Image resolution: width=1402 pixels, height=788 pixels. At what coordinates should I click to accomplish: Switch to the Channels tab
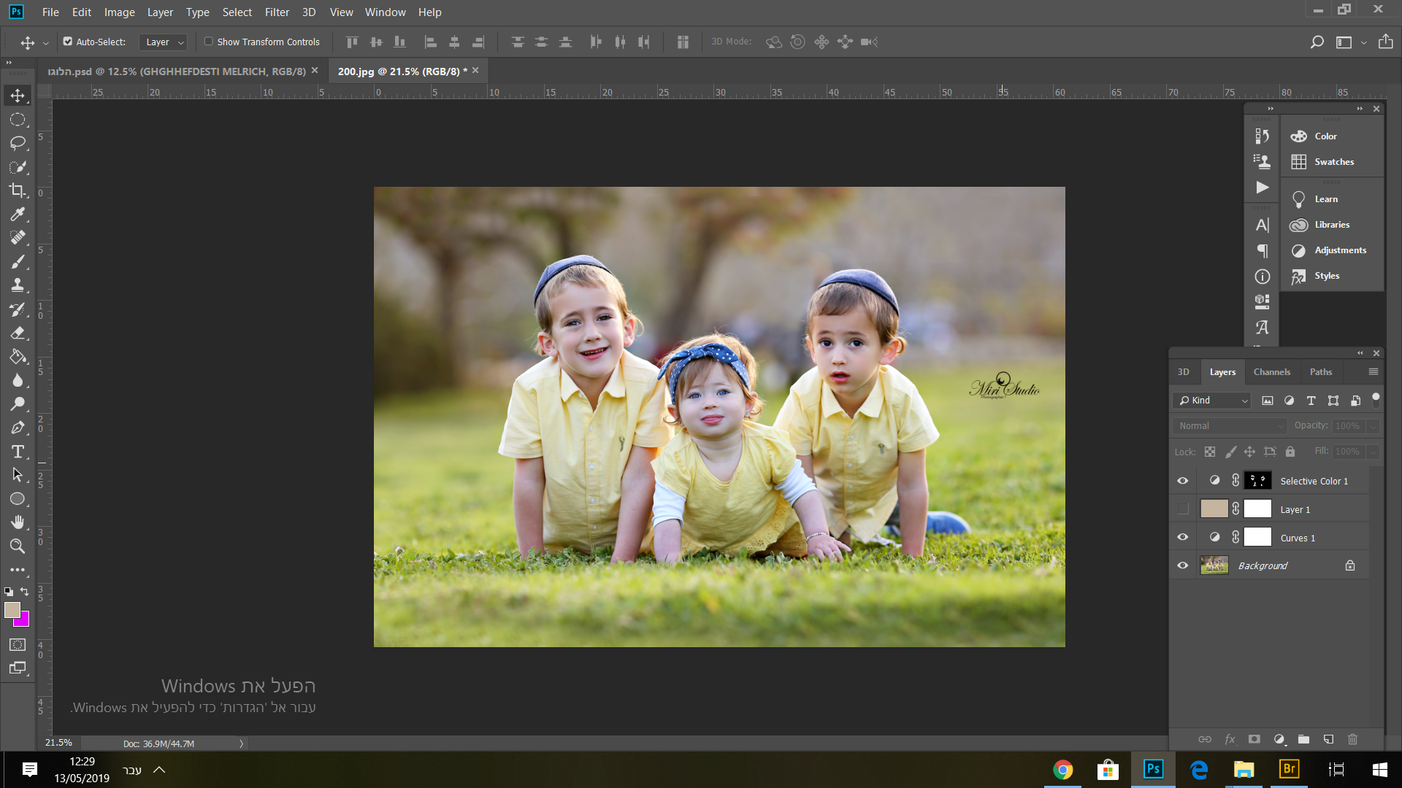(x=1271, y=372)
